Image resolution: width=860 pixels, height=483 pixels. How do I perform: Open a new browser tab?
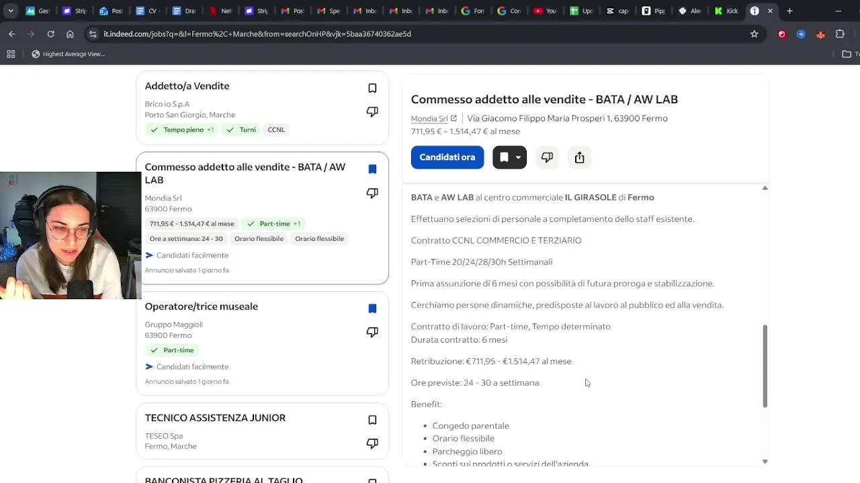click(x=789, y=11)
